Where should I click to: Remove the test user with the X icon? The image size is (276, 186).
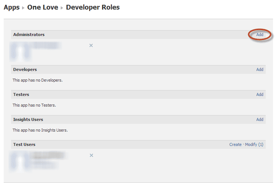(x=91, y=155)
